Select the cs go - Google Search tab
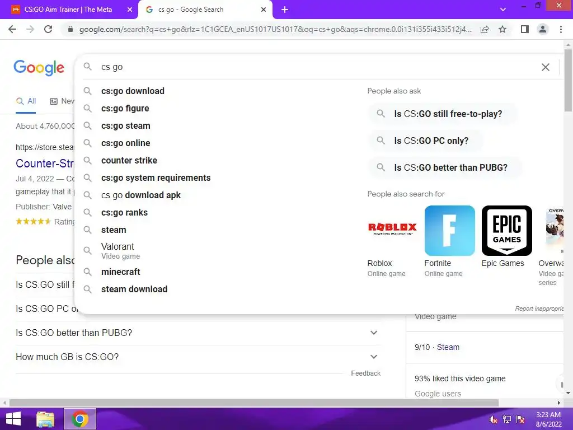 (205, 10)
